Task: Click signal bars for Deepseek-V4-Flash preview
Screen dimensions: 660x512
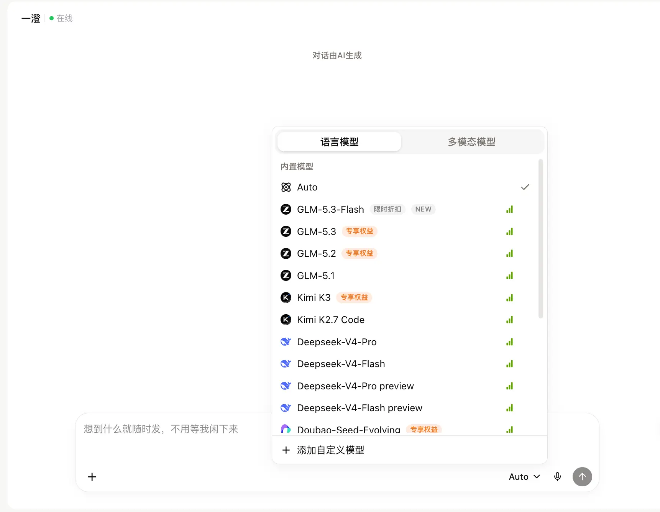Action: click(509, 408)
